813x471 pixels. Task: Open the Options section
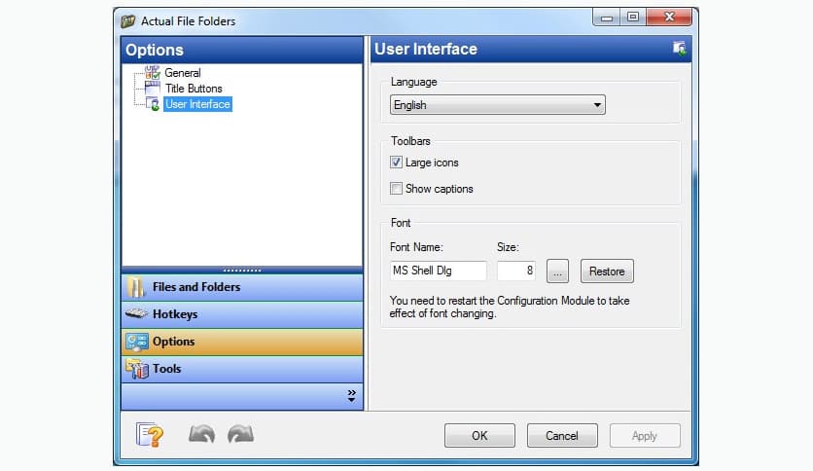pyautogui.click(x=242, y=342)
